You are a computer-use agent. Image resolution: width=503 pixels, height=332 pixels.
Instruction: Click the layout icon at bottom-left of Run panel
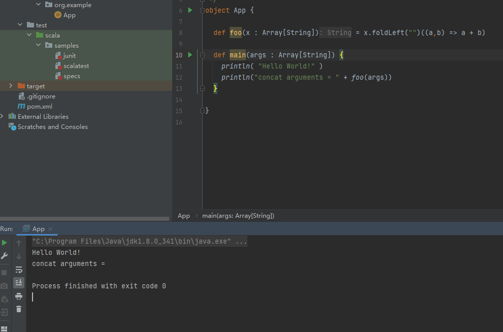(5, 328)
